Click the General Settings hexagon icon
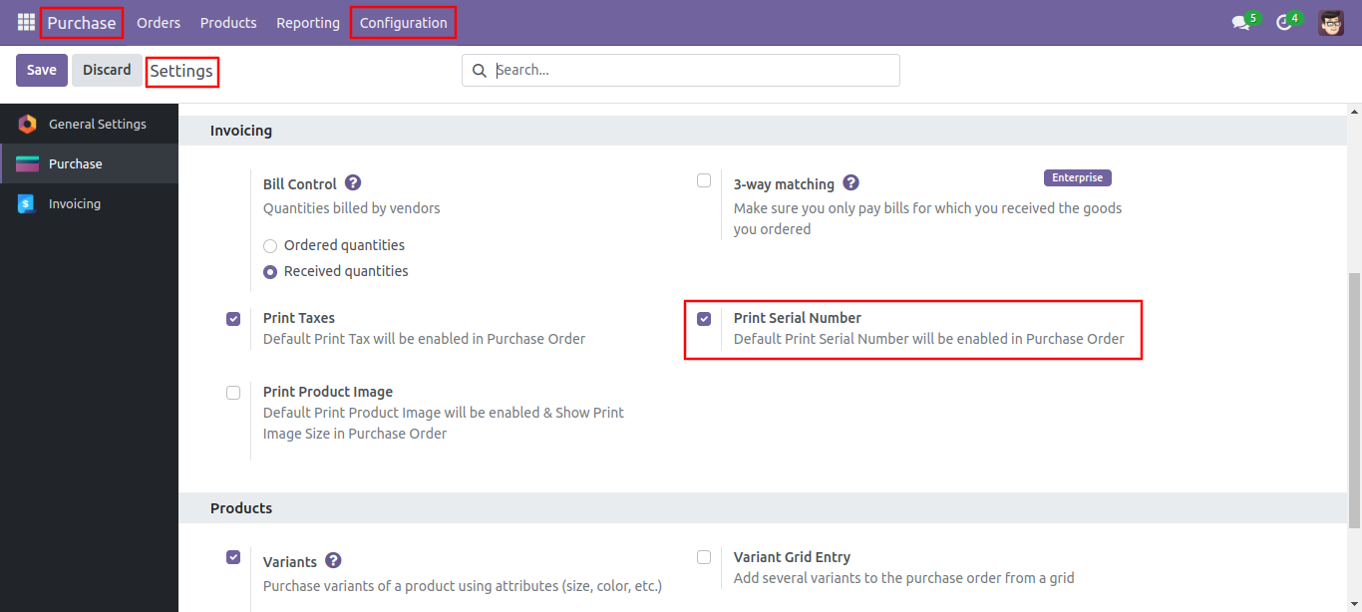The image size is (1362, 612). [27, 124]
